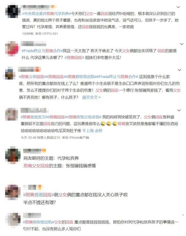Click the 郑爽父女回应 highlighted keyword
Viewport: 186px width, 236px height.
point(36,166)
